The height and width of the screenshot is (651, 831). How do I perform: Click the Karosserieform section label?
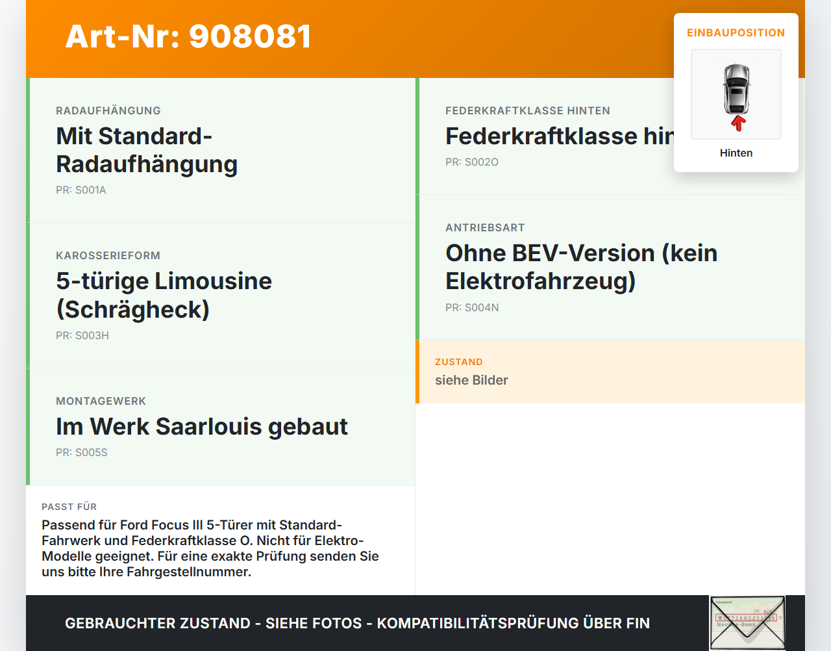pyautogui.click(x=108, y=256)
